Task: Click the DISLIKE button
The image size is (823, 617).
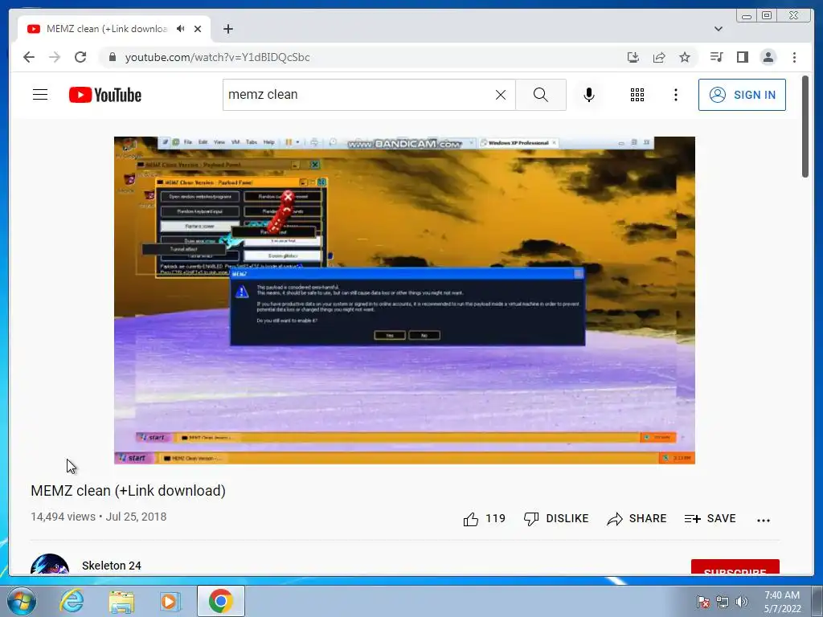Action: 556,518
